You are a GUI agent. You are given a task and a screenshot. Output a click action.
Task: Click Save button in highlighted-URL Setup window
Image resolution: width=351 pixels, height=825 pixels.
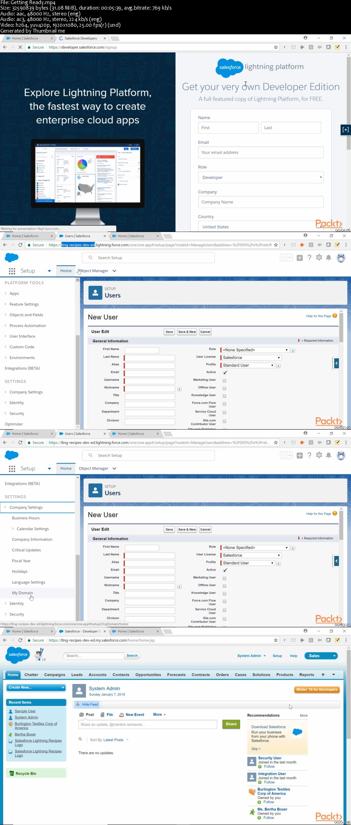tap(169, 332)
